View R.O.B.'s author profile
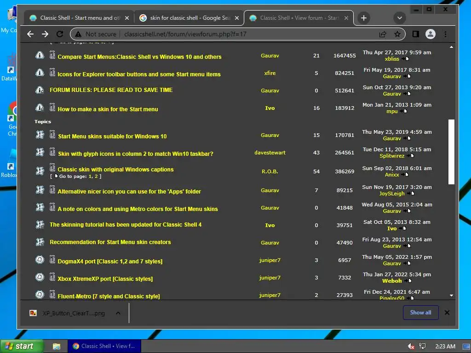The width and height of the screenshot is (471, 353). point(270,171)
